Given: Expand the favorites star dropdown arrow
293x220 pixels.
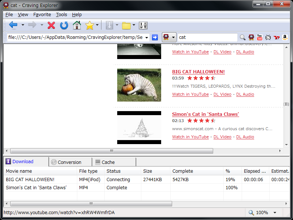Looking at the screenshot, I should coord(97,25).
